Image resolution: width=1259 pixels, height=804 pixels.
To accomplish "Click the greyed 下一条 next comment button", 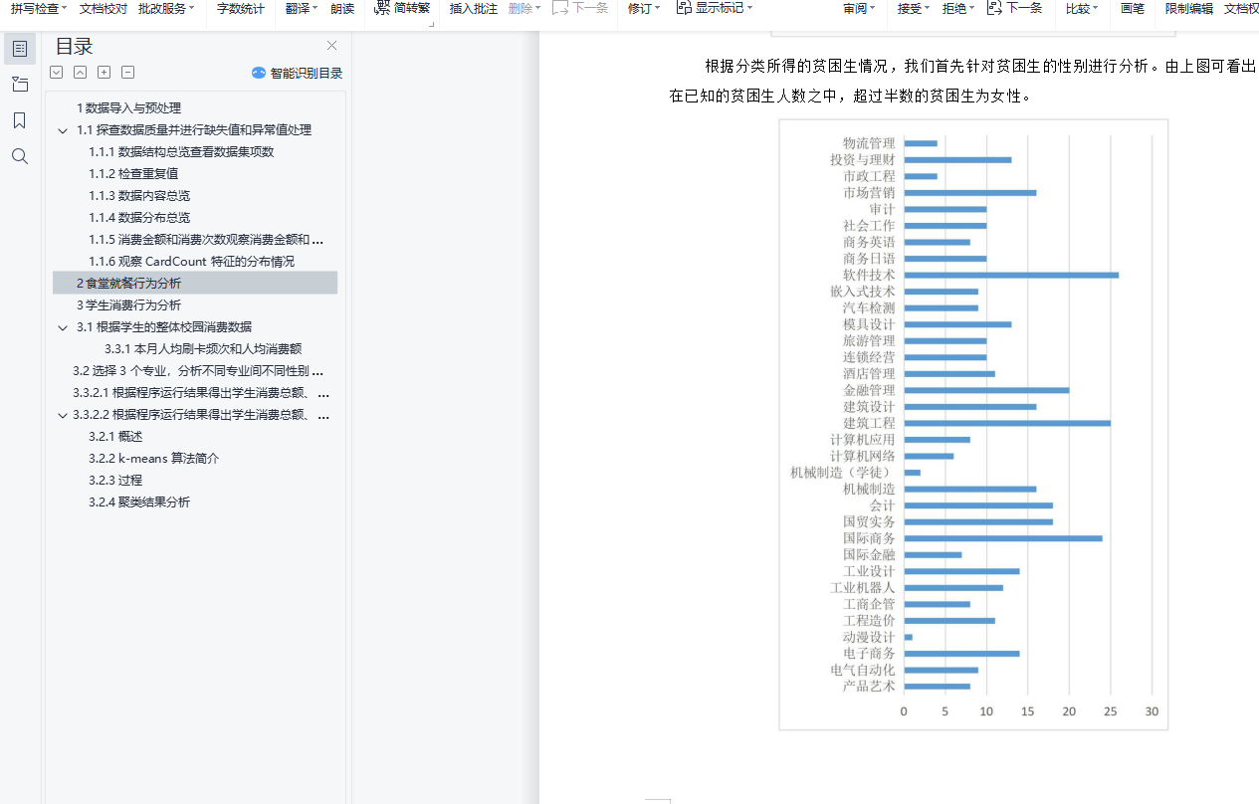I will pyautogui.click(x=580, y=8).
